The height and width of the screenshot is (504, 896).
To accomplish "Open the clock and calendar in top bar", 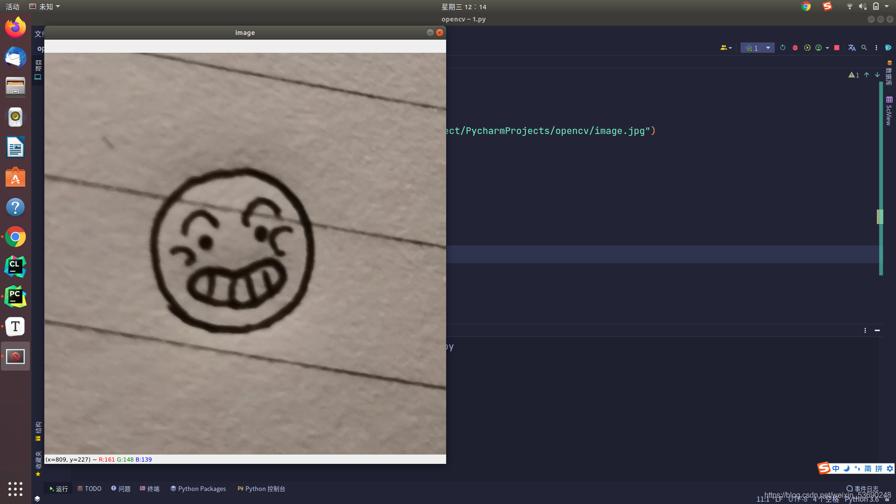I will coord(464,7).
